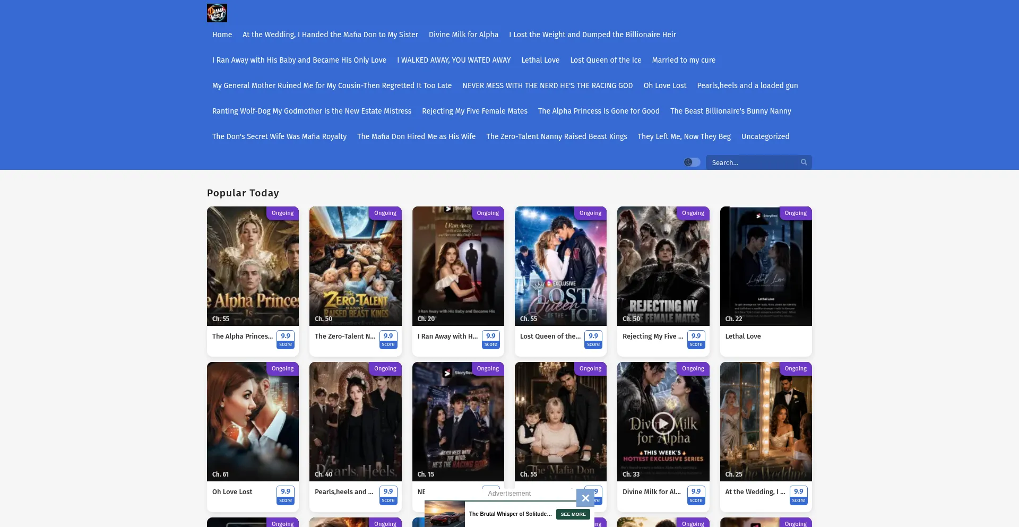Screen dimensions: 1019x527
Task: Click the sports car ad thumbnail
Action: pos(445,514)
